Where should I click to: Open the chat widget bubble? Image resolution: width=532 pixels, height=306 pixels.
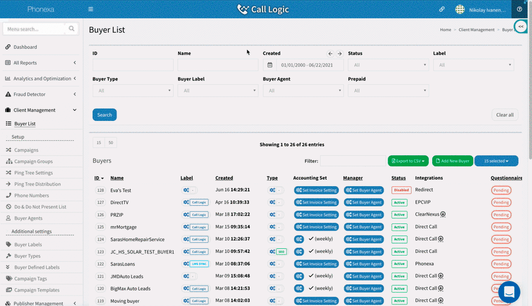pyautogui.click(x=509, y=292)
